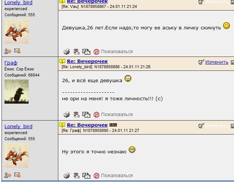Click Пожаловаться in the top post
The image size is (234, 182).
click(x=117, y=52)
